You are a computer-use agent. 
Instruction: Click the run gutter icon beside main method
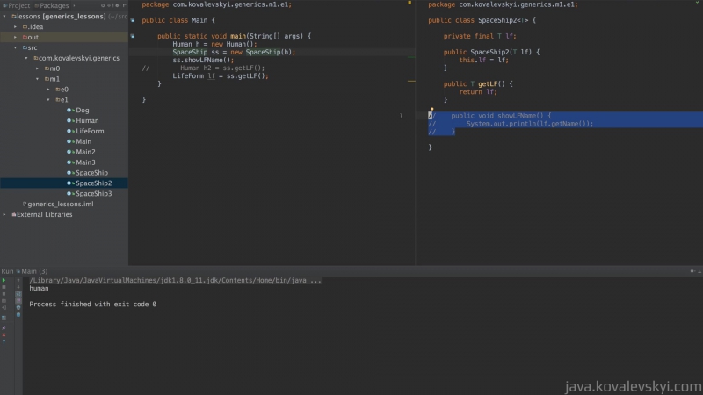132,36
